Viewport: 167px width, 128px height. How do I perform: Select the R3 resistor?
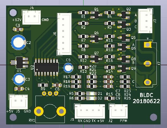click(x=109, y=23)
